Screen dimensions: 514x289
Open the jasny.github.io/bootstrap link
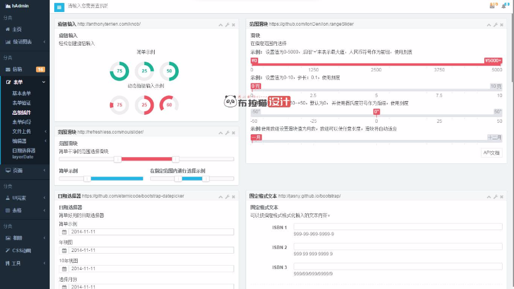[x=310, y=196]
